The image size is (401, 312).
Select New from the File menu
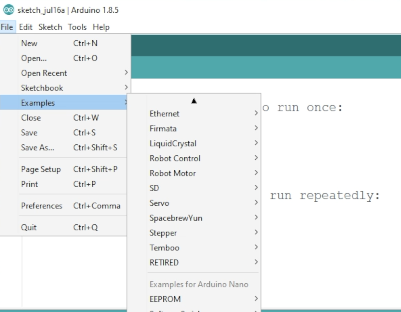[29, 43]
